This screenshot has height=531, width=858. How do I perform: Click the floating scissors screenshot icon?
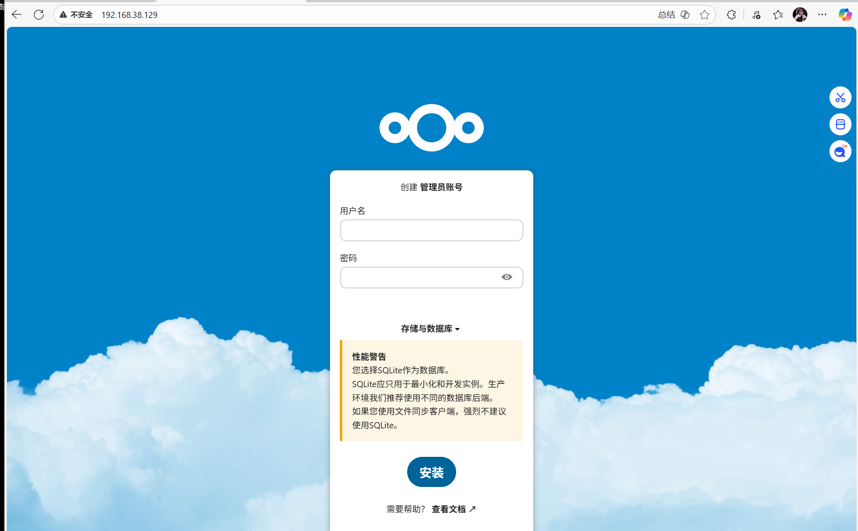coord(840,97)
